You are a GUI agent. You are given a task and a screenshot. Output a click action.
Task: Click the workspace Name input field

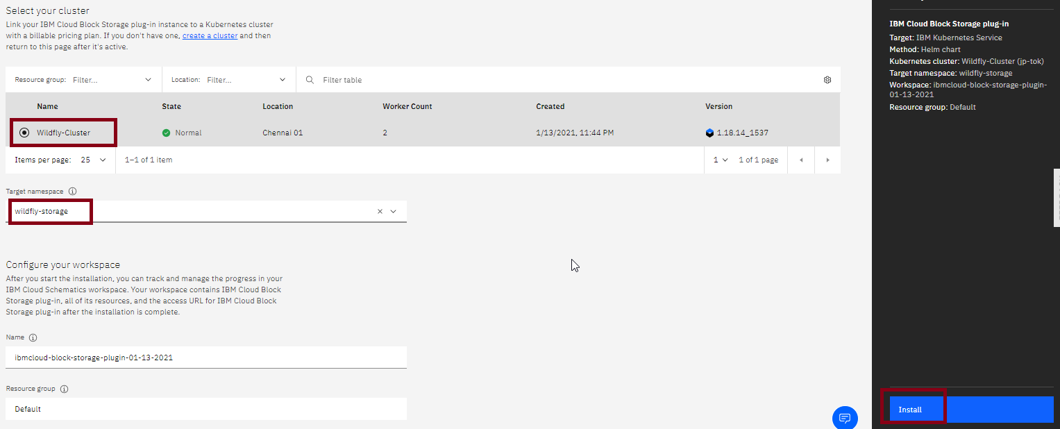206,357
